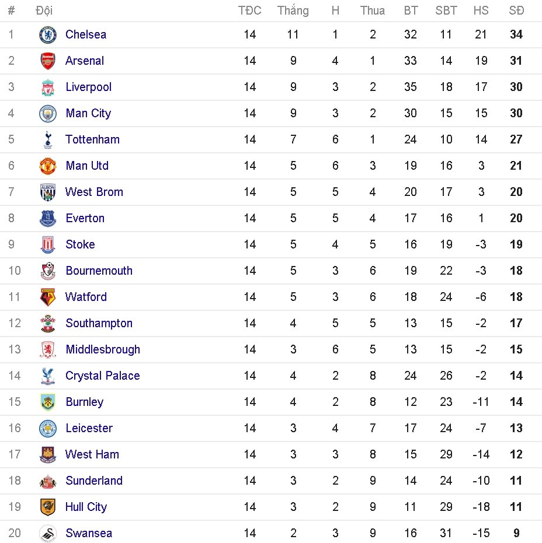Click the Đội team column header
This screenshot has width=542, height=543.
tap(44, 10)
